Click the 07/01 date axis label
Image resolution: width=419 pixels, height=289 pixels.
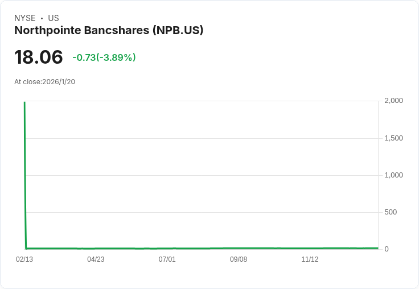[167, 259]
